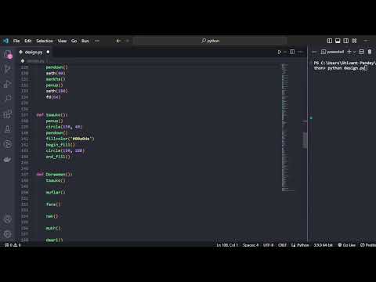The image size is (376, 282).
Task: Change end of line sequence CRLF
Action: (x=282, y=245)
